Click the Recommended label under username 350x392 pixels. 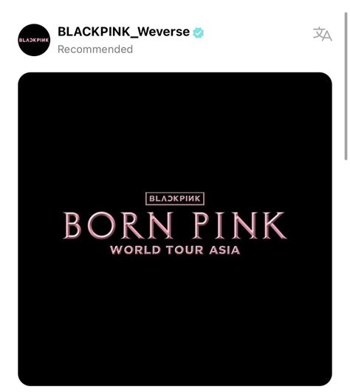coord(95,49)
